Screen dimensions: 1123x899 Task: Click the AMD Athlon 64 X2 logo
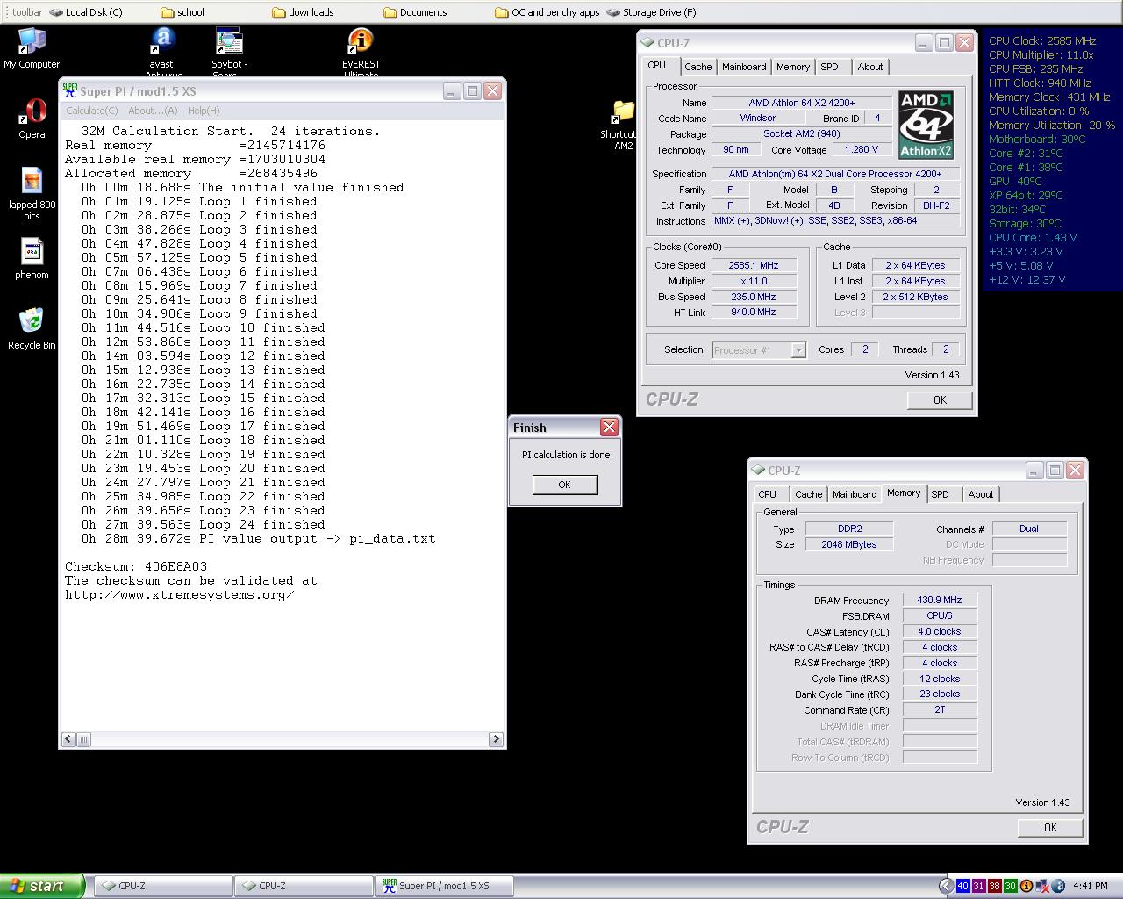[x=926, y=126]
